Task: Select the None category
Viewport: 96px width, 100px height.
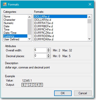Action: [x=15, y=17]
